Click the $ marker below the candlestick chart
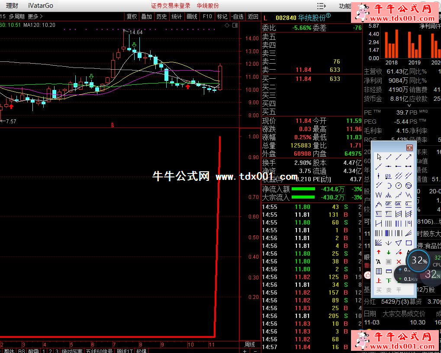Screen dimensions: 441x353 click(113, 125)
